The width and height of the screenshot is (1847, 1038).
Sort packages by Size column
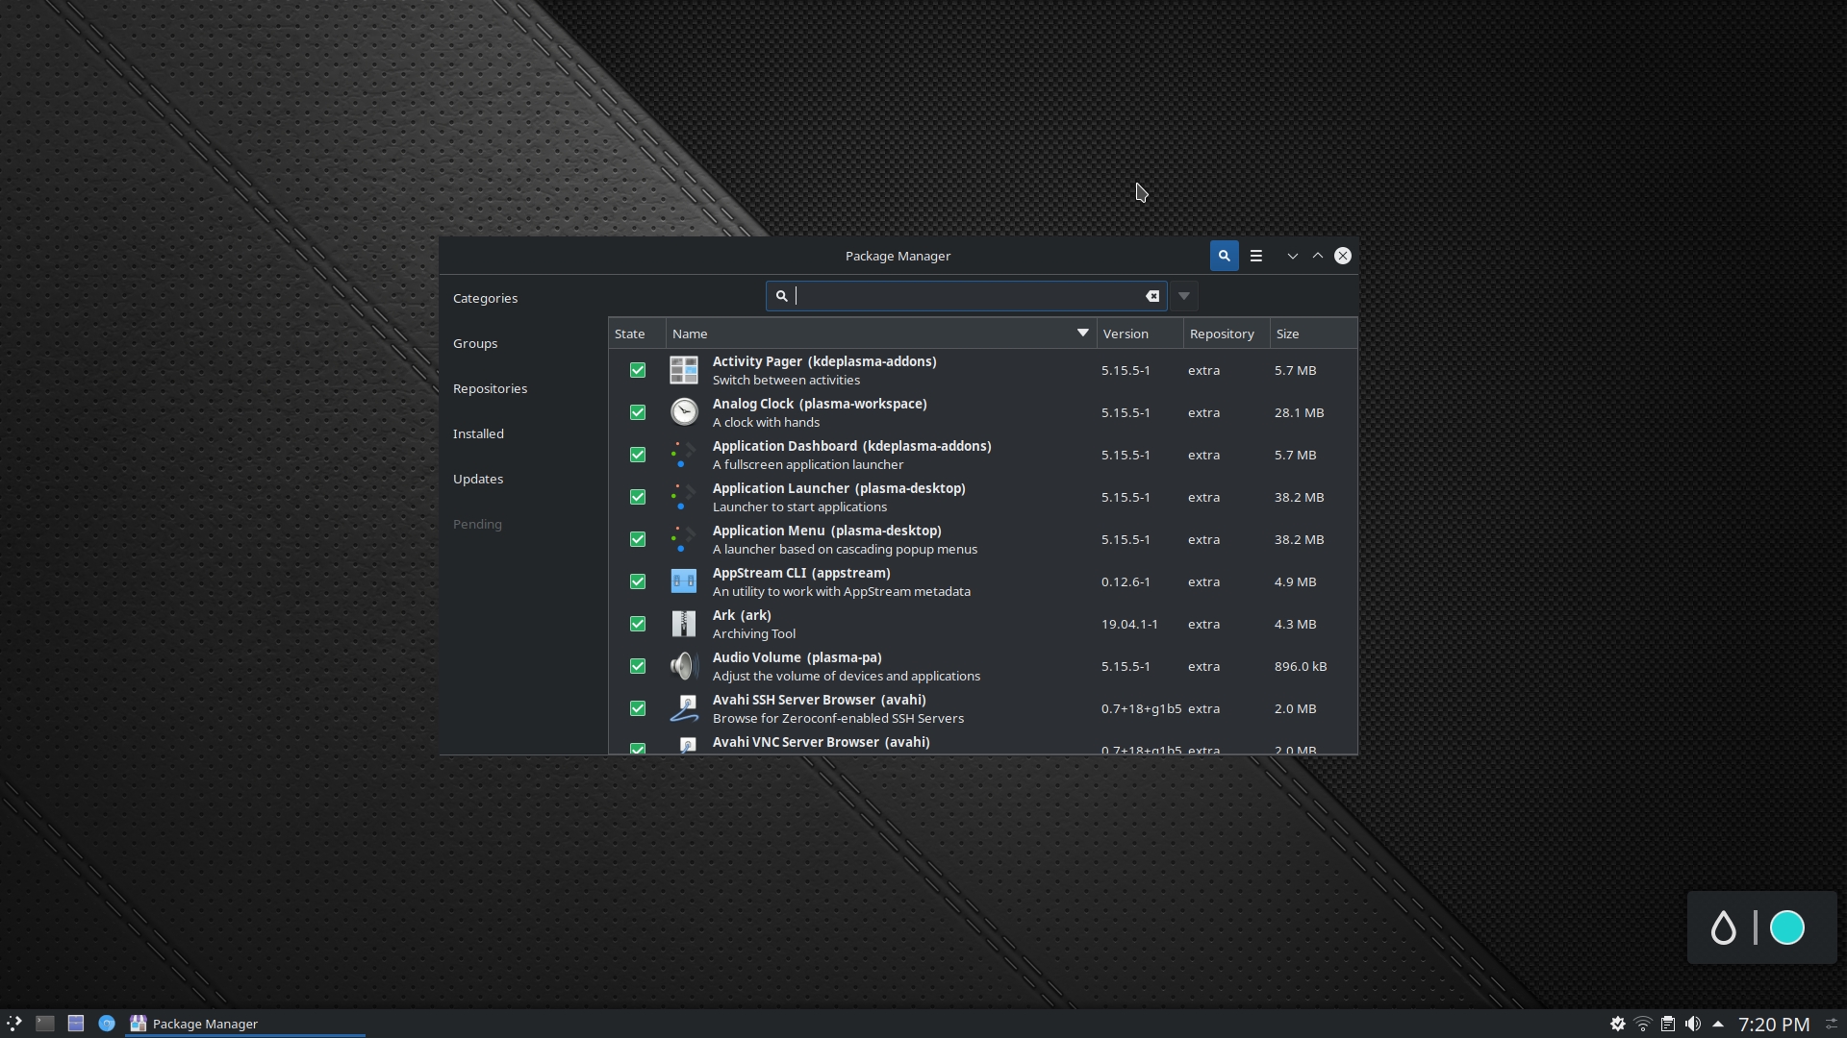1313,334
